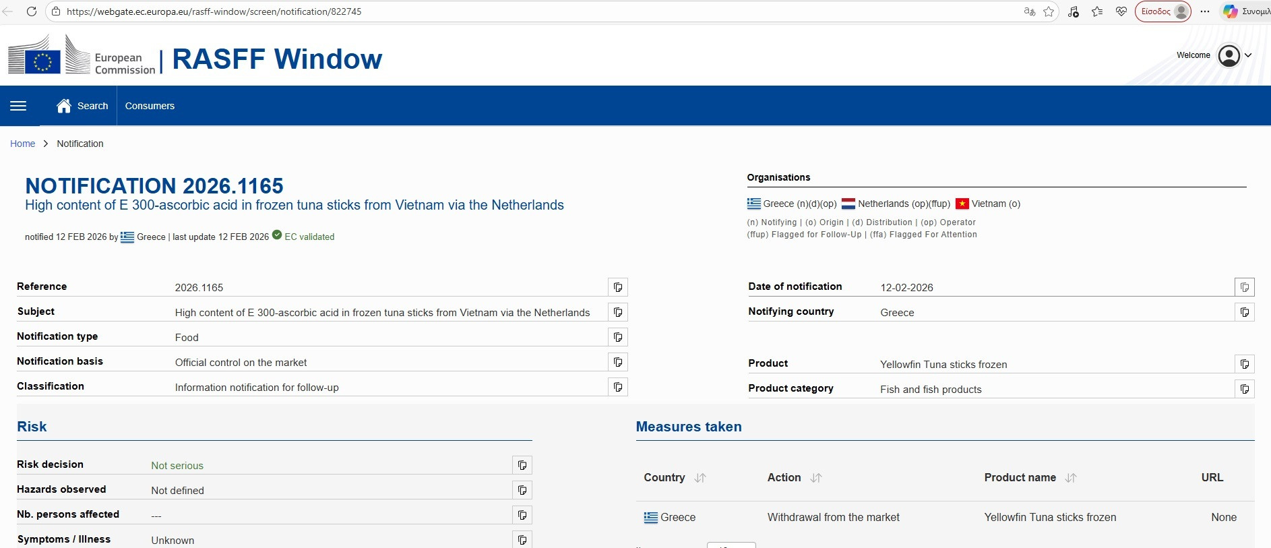
Task: Copy the Subject field text
Action: click(x=617, y=312)
